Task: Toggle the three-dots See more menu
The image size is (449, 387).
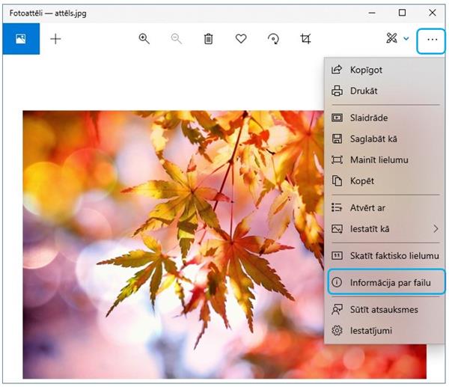Action: point(431,41)
